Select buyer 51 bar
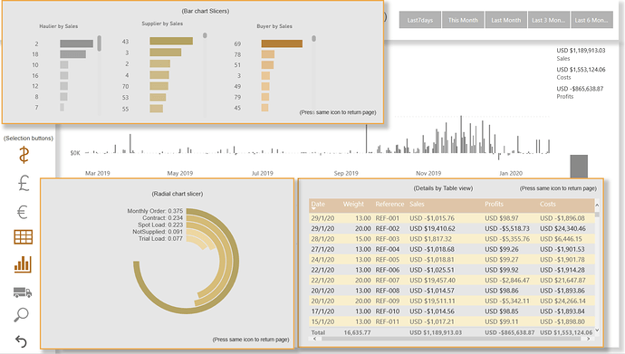Viewport: 625px width, 354px height. click(267, 65)
